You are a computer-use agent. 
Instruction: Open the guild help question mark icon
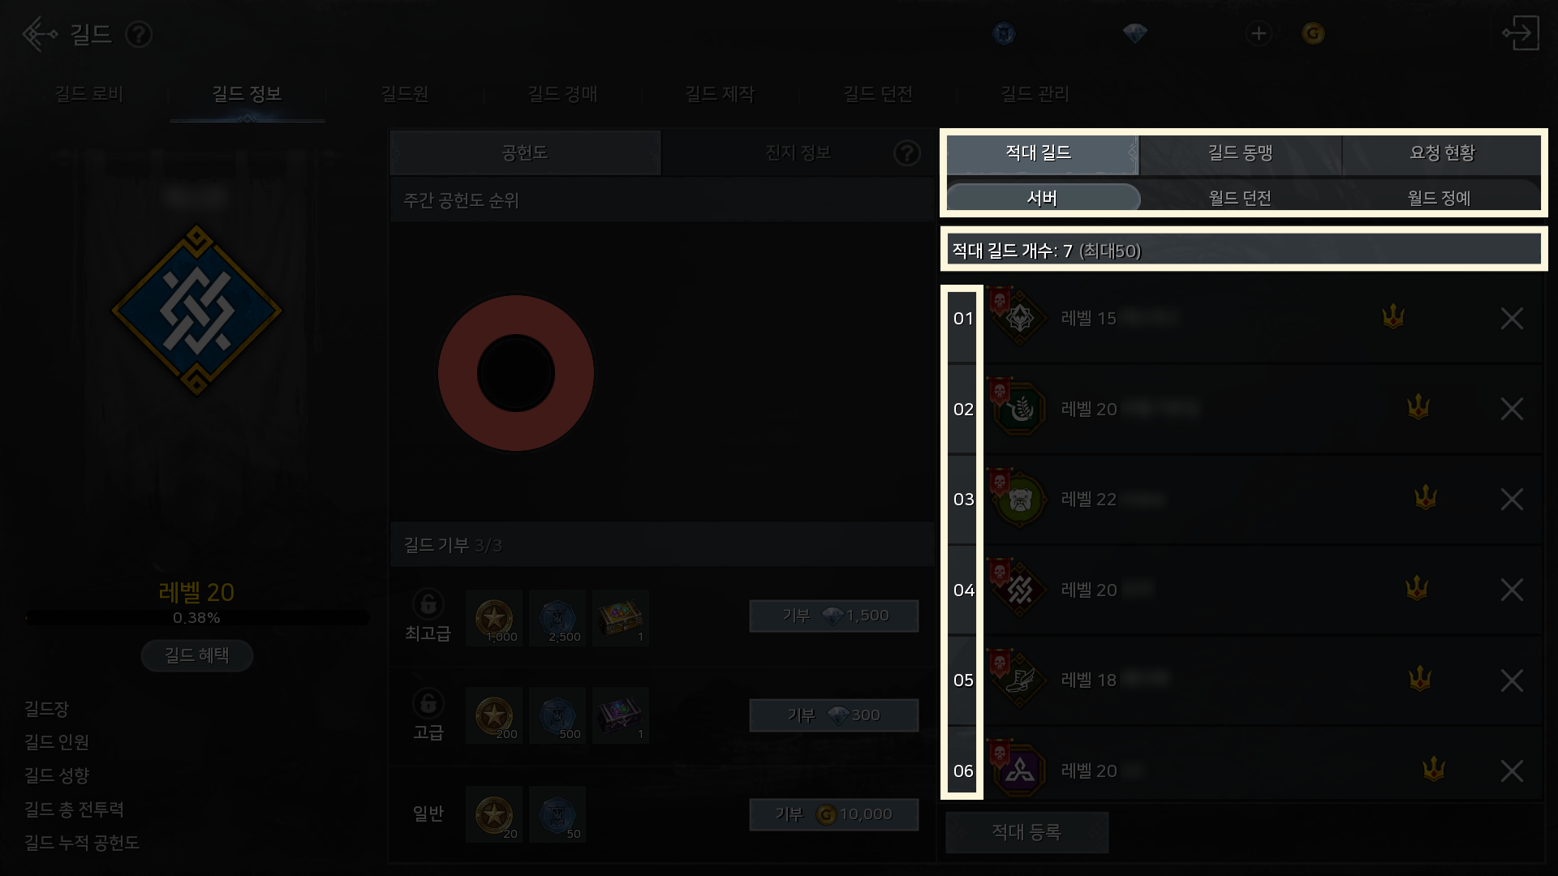tap(139, 34)
